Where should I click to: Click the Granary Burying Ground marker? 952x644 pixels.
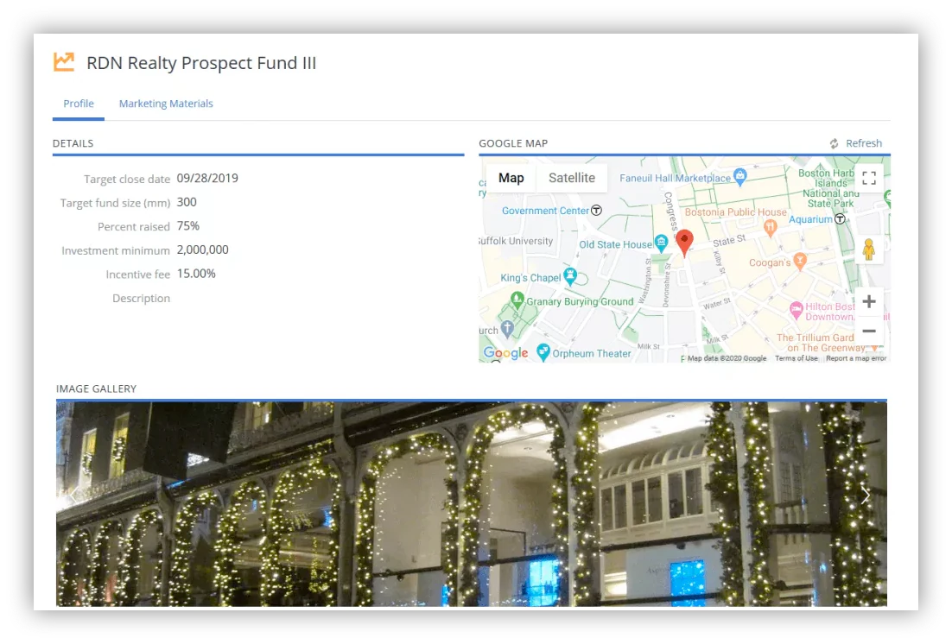[517, 300]
